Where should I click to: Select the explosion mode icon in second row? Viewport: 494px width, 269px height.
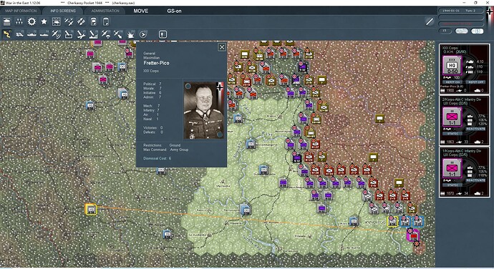pos(130,34)
